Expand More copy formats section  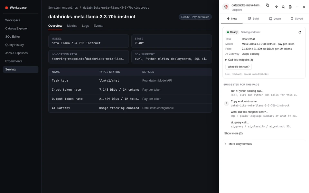[x=264, y=144]
